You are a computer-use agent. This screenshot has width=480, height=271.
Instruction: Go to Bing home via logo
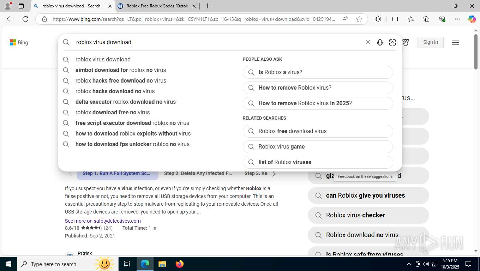pyautogui.click(x=19, y=42)
